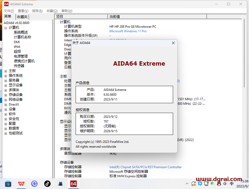Click the 操作系统版本升级(SP) row label
The height and width of the screenshot is (189, 249).
(81, 36)
